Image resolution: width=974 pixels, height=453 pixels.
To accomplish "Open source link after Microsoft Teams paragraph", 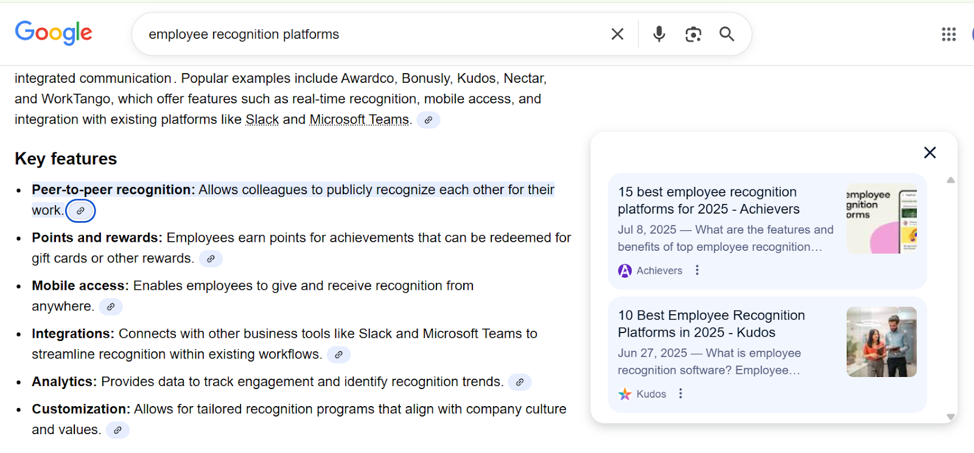I will 429,120.
